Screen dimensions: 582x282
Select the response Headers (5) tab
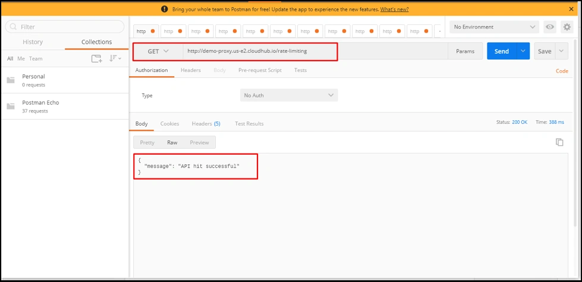pyautogui.click(x=206, y=124)
